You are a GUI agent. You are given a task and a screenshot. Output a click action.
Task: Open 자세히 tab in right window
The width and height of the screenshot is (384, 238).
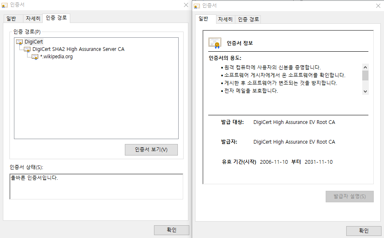pos(225,19)
